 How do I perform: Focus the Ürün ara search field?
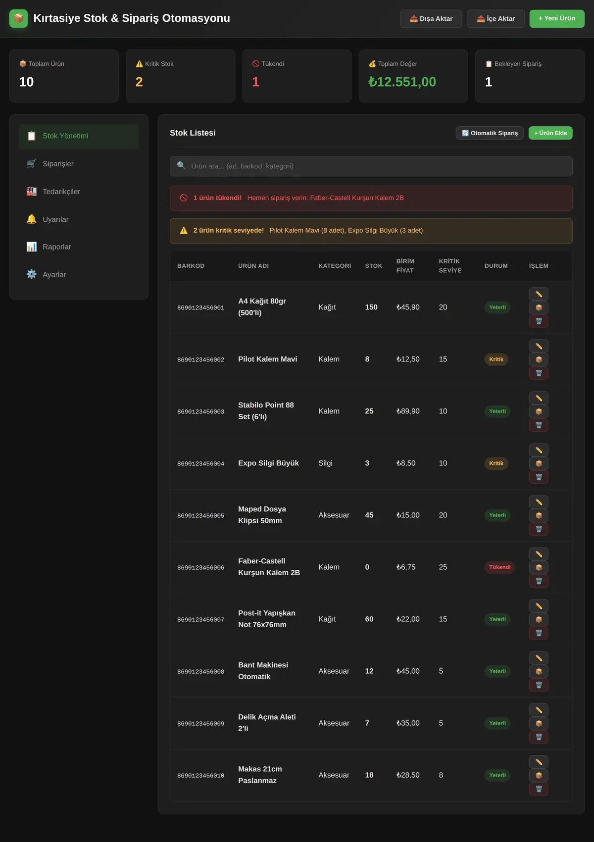371,166
